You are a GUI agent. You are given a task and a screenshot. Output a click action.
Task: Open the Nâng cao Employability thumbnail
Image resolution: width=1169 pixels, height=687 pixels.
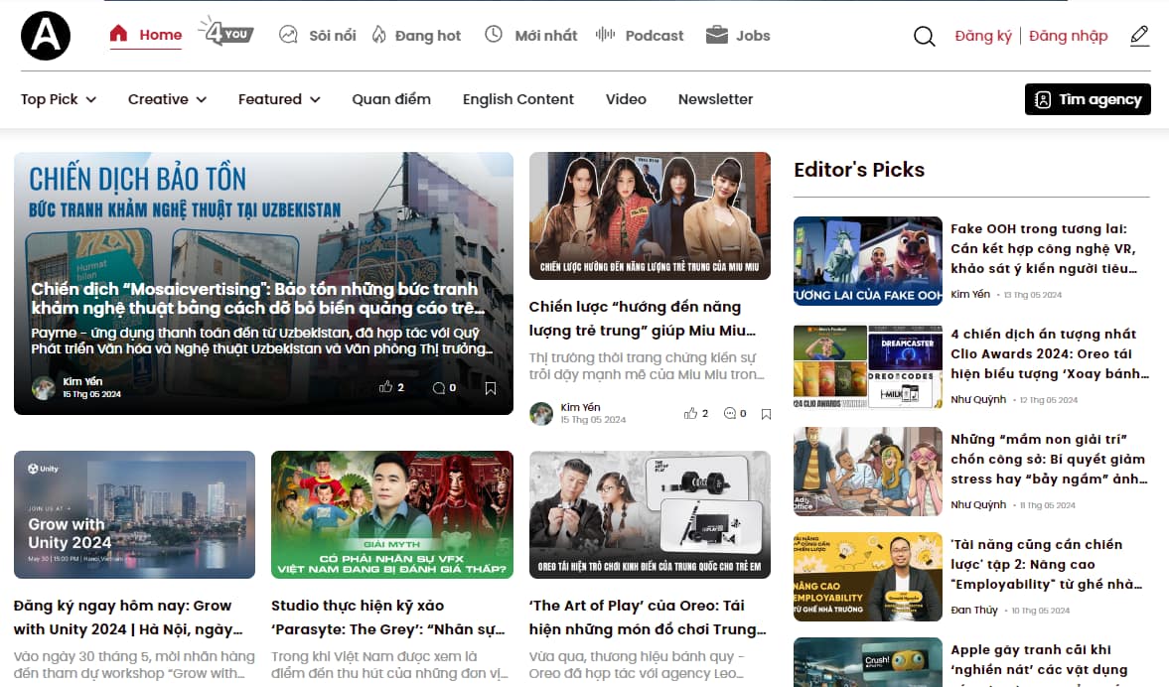[868, 577]
